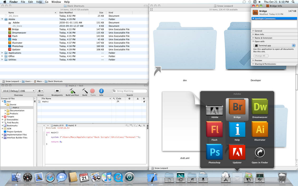Open the Trash in the Dock
This screenshot has width=298, height=186.
tap(282, 177)
